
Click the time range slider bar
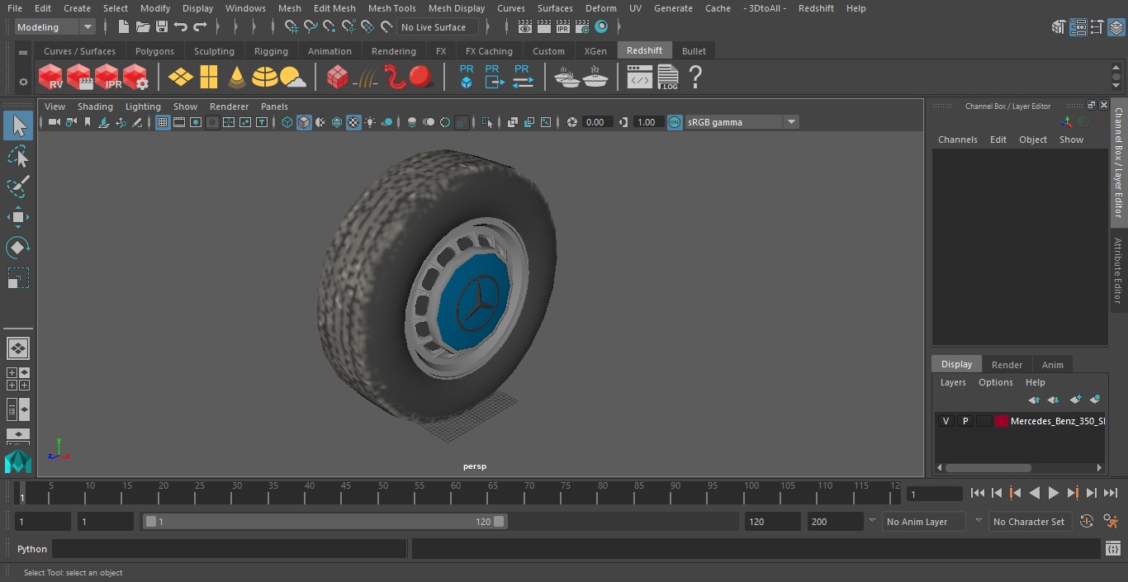(x=325, y=522)
